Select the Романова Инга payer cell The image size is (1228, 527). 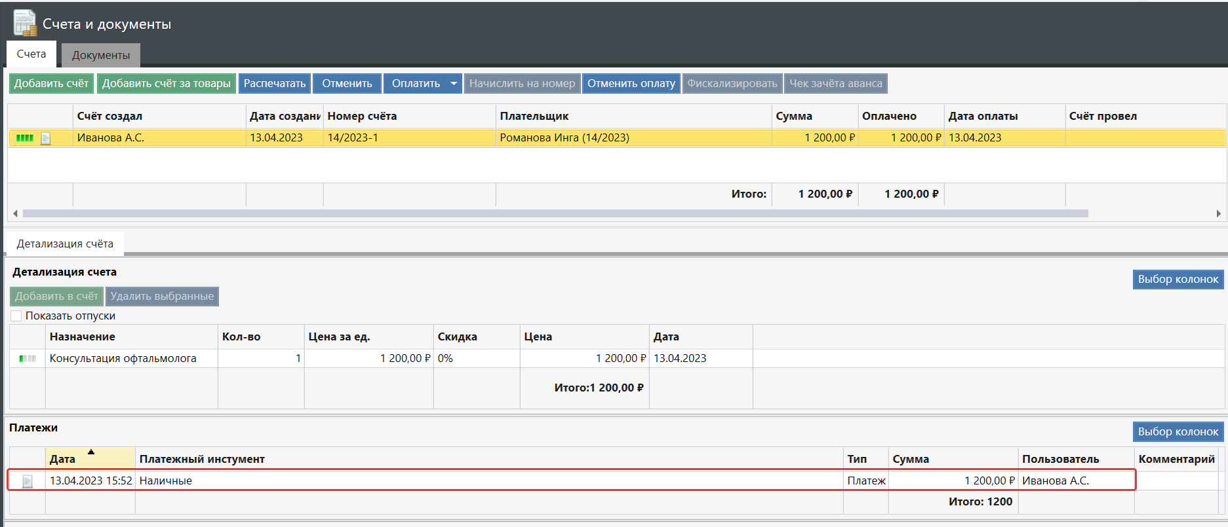tap(564, 137)
